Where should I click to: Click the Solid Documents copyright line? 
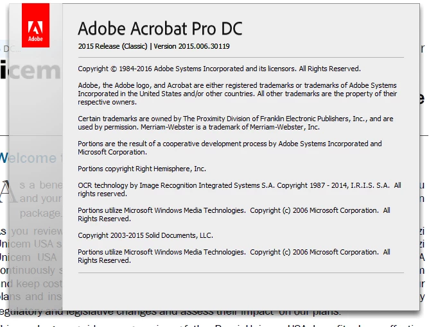[x=145, y=235]
